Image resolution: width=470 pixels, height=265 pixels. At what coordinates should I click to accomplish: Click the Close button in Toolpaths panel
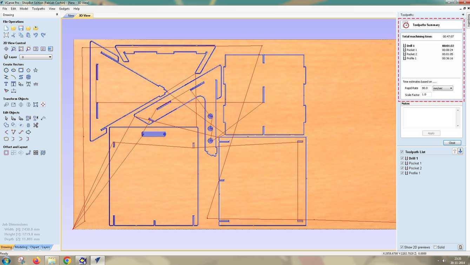point(452,143)
